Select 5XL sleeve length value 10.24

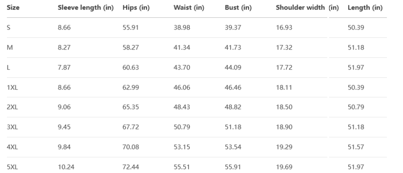(66, 167)
